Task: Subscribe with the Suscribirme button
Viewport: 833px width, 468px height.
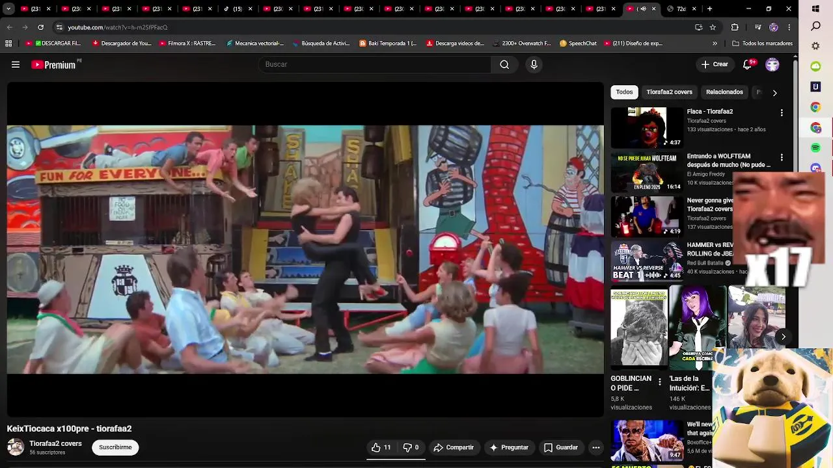Action: tap(115, 447)
